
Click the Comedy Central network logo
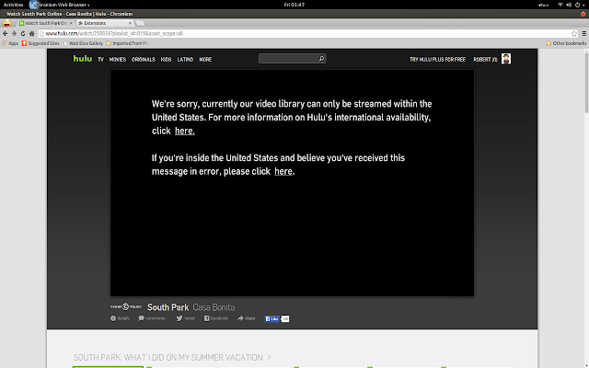(126, 306)
